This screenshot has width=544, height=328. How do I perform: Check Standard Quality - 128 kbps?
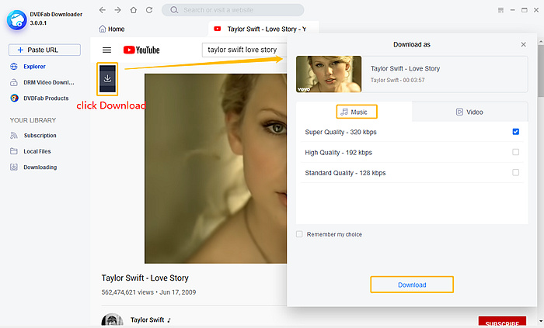515,172
